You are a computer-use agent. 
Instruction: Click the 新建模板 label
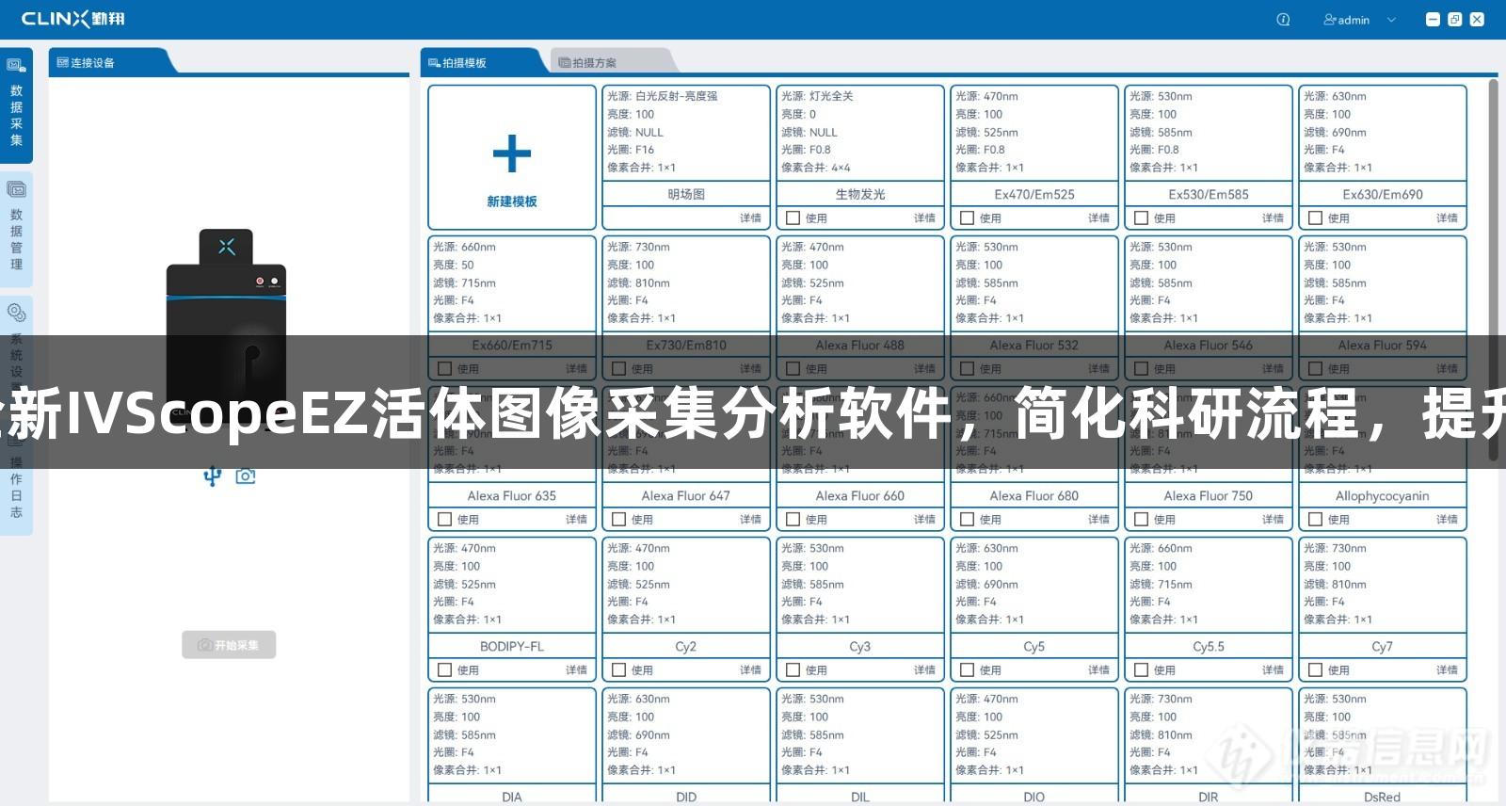pos(512,201)
